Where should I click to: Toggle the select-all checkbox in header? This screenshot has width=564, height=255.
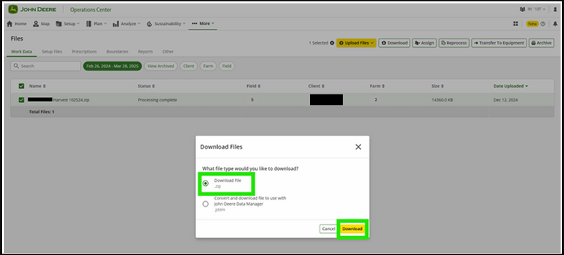coord(21,86)
